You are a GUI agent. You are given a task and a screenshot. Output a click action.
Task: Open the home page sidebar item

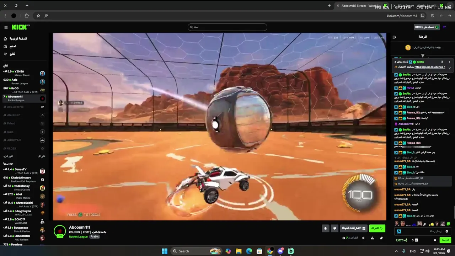(15, 39)
